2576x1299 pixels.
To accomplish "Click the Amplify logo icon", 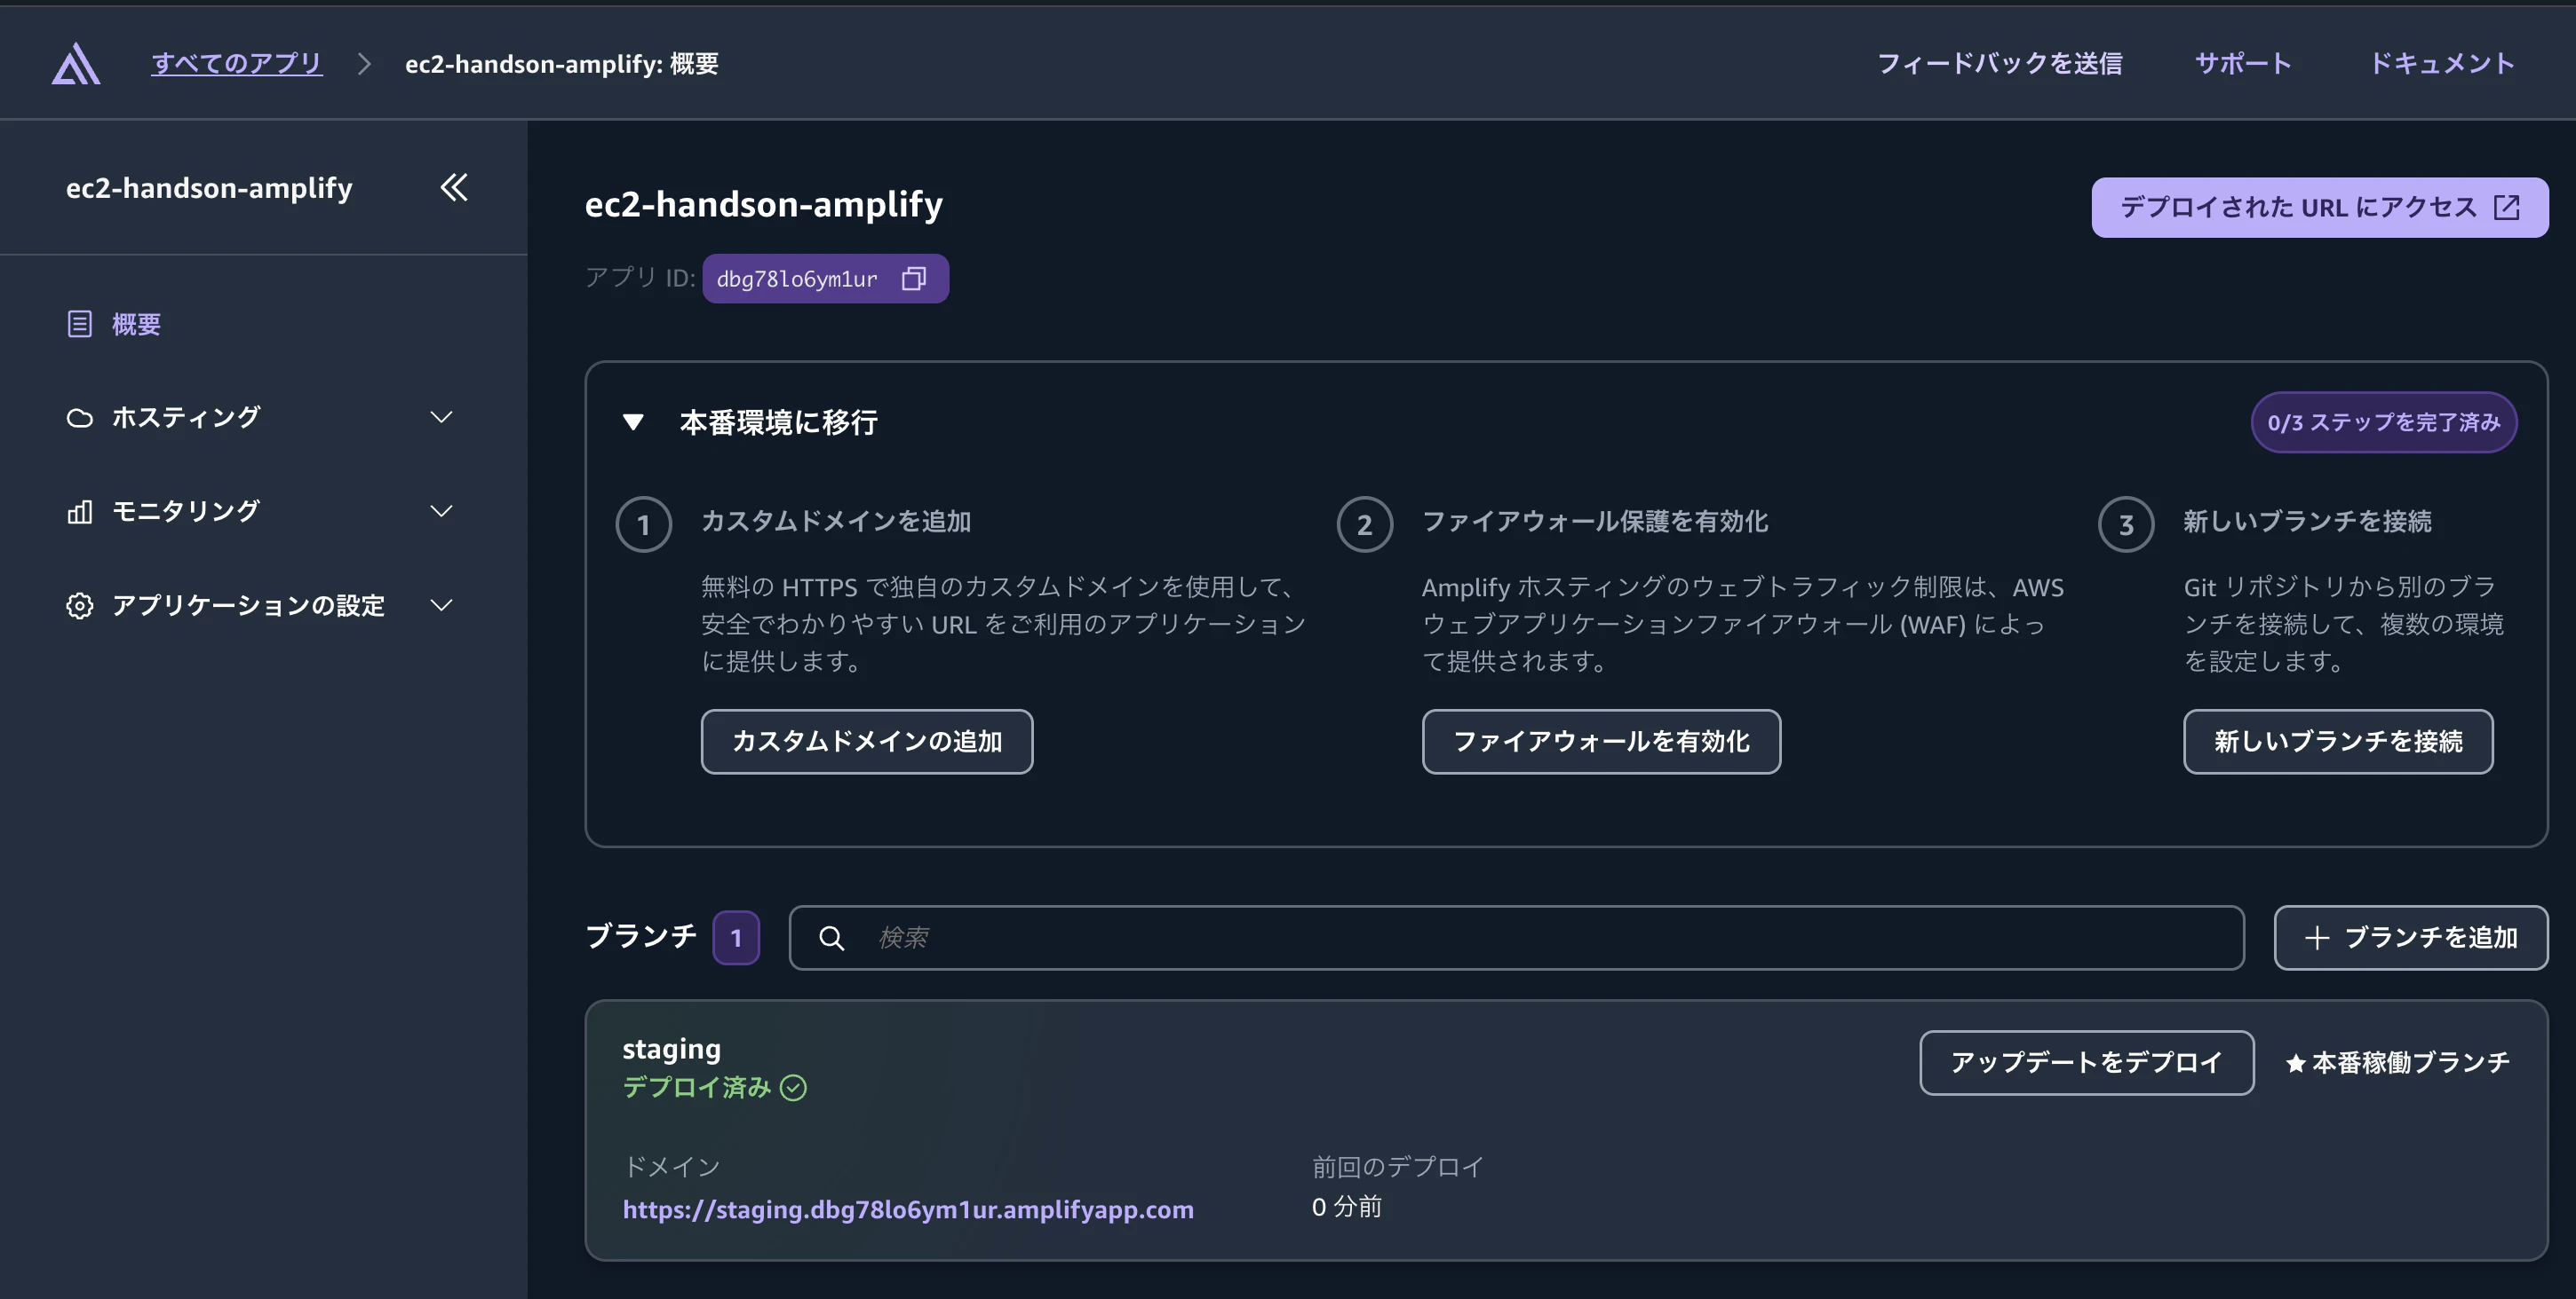I will (x=76, y=64).
